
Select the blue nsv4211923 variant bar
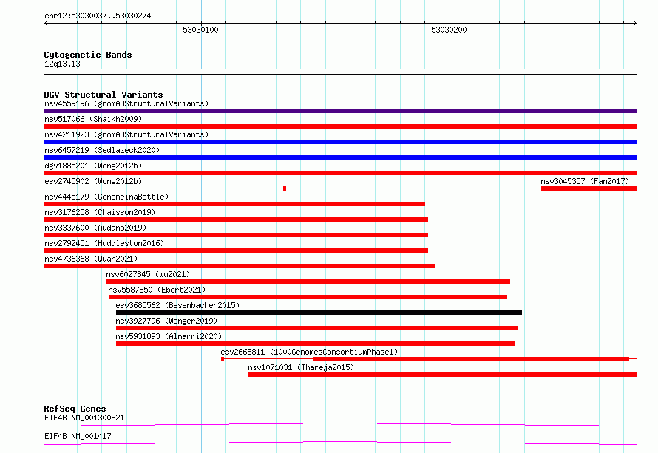(x=340, y=142)
